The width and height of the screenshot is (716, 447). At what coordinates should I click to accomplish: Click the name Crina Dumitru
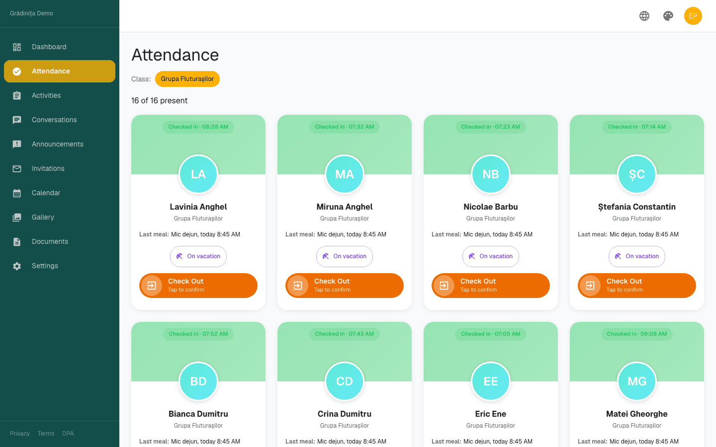pyautogui.click(x=345, y=414)
